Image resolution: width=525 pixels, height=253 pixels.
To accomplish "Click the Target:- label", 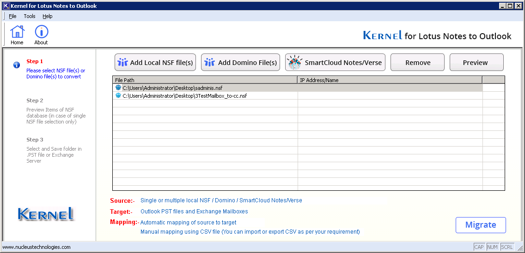I will [x=121, y=212].
